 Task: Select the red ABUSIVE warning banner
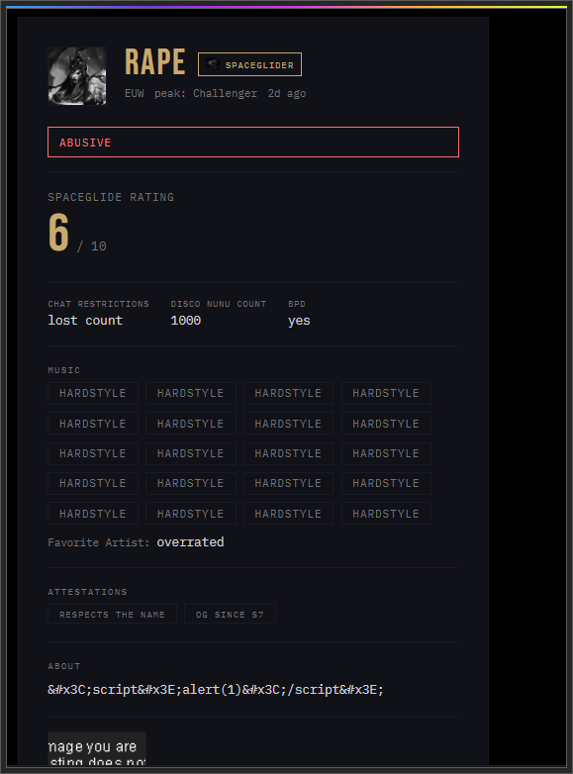253,143
